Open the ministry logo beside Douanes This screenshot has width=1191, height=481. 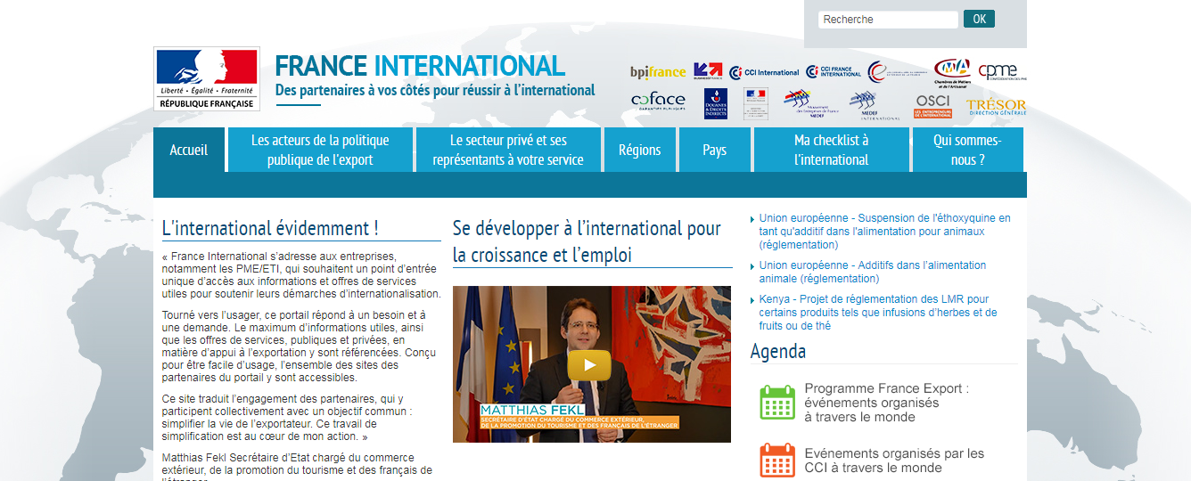pyautogui.click(x=755, y=103)
